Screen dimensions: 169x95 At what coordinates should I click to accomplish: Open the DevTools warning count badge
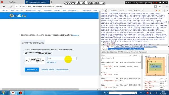[x=160, y=11]
